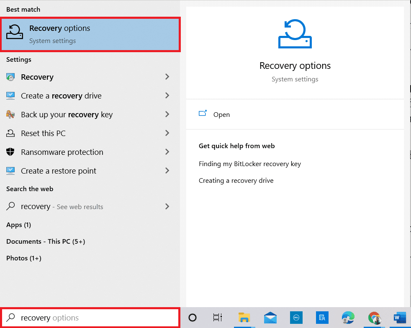Expand the recovery web search result
Viewport: 411px width, 328px height.
tap(167, 207)
